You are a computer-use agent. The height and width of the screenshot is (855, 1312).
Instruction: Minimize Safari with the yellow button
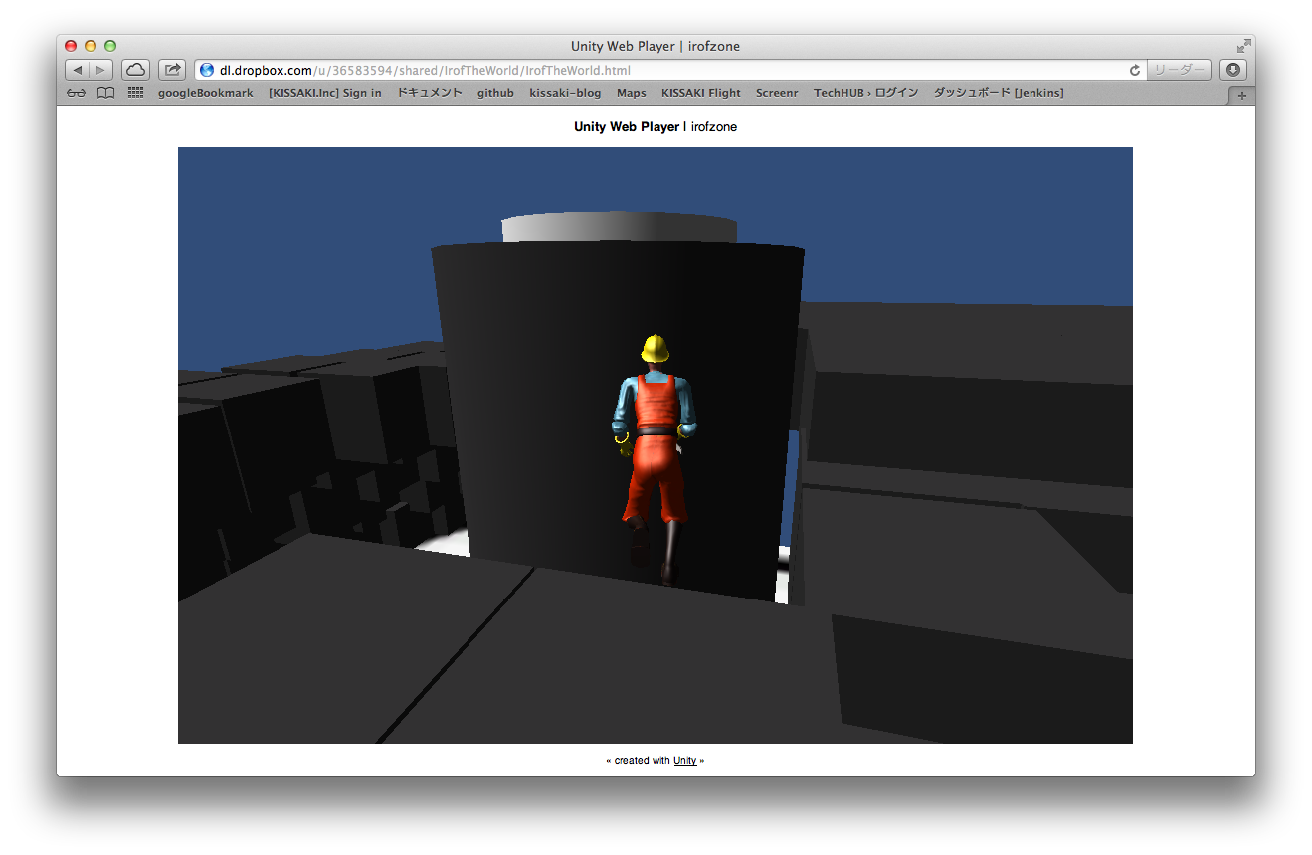tap(91, 46)
